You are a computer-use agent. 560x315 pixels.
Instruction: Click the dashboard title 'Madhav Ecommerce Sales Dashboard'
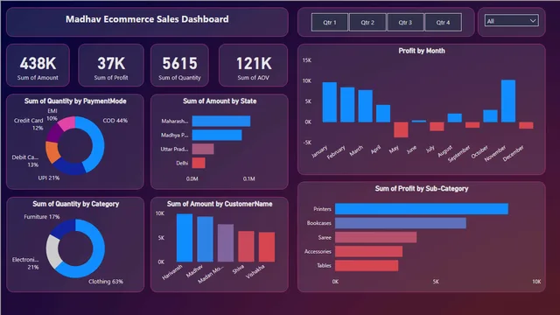coord(147,19)
